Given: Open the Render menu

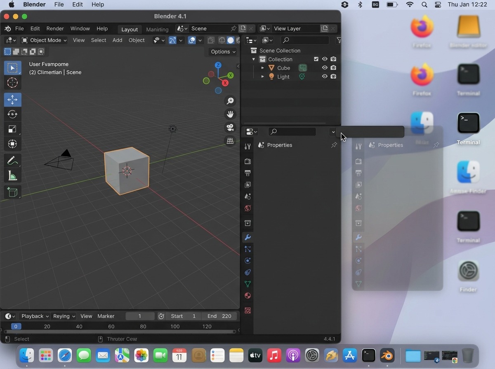Looking at the screenshot, I should coord(55,28).
